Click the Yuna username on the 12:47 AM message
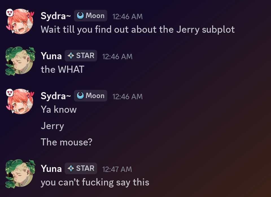The width and height of the screenshot is (271, 197). 51,169
